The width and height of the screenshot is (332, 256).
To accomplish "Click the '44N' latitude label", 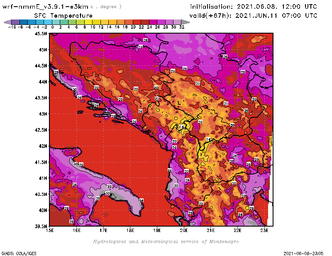I will (x=43, y=82).
